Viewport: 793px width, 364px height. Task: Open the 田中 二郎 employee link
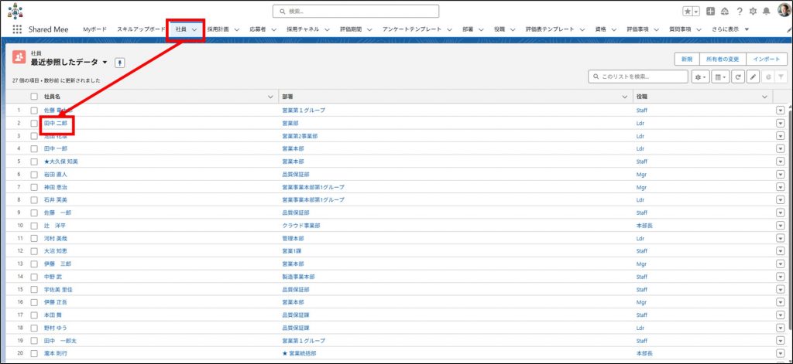point(56,123)
